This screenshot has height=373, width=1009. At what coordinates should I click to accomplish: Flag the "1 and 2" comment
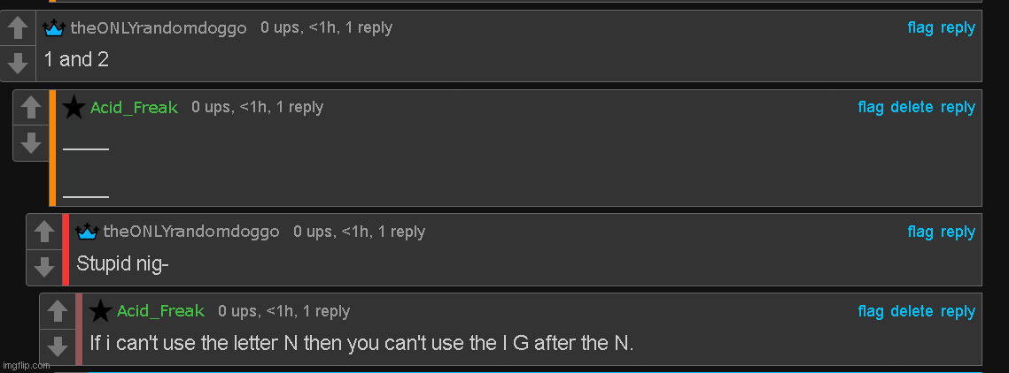[920, 28]
